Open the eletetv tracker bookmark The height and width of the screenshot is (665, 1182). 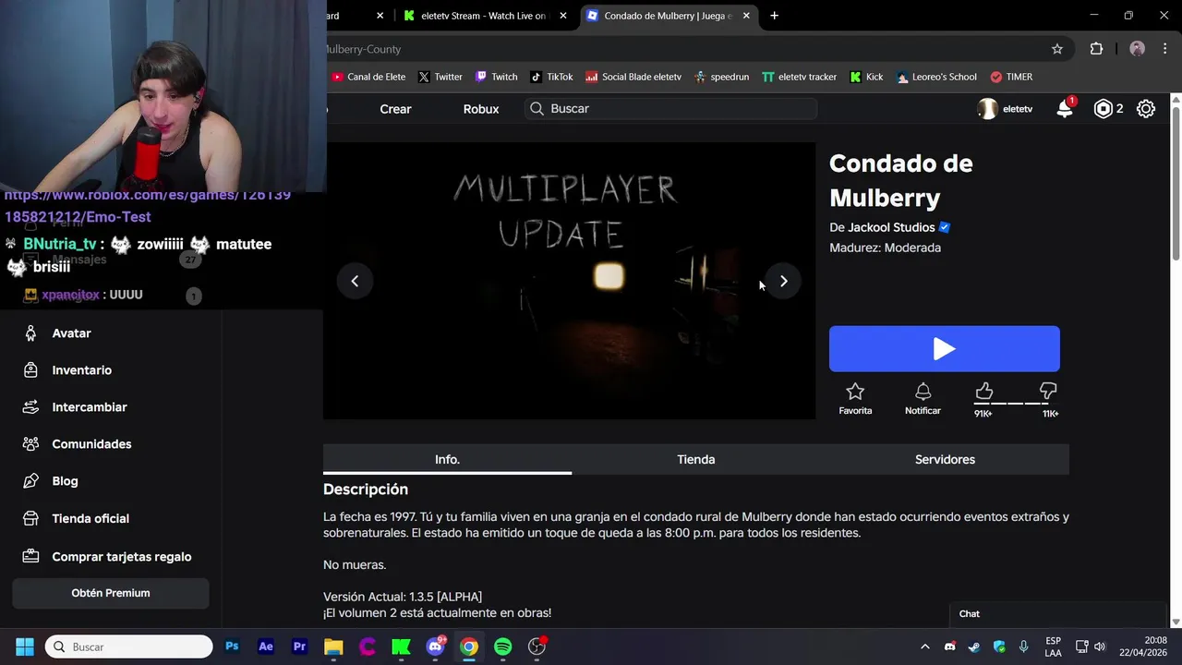(x=799, y=77)
